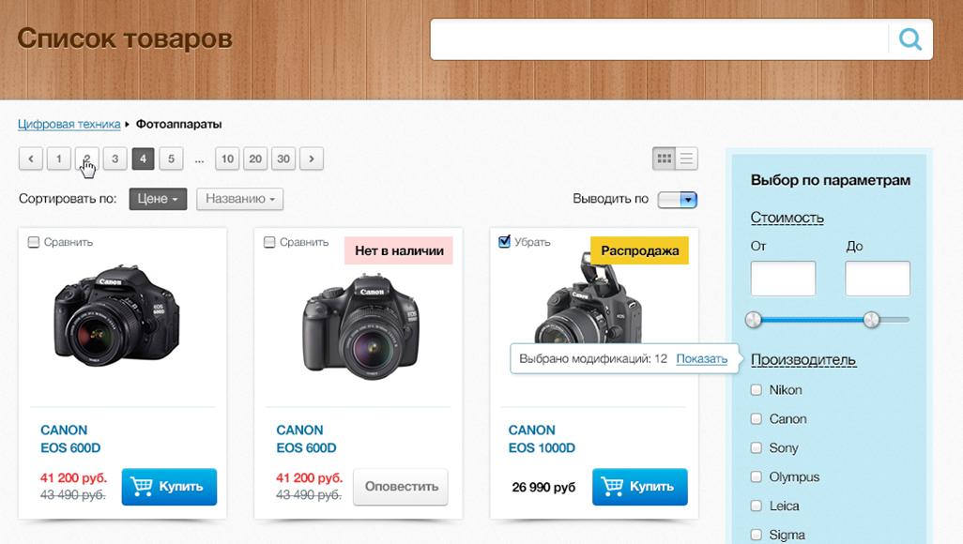Image resolution: width=963 pixels, height=544 pixels.
Task: Tick the Sigma manufacturer checkbox
Action: click(756, 535)
